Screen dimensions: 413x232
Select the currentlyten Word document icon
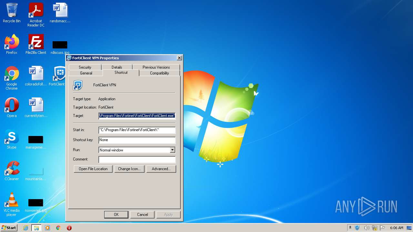pos(36,108)
